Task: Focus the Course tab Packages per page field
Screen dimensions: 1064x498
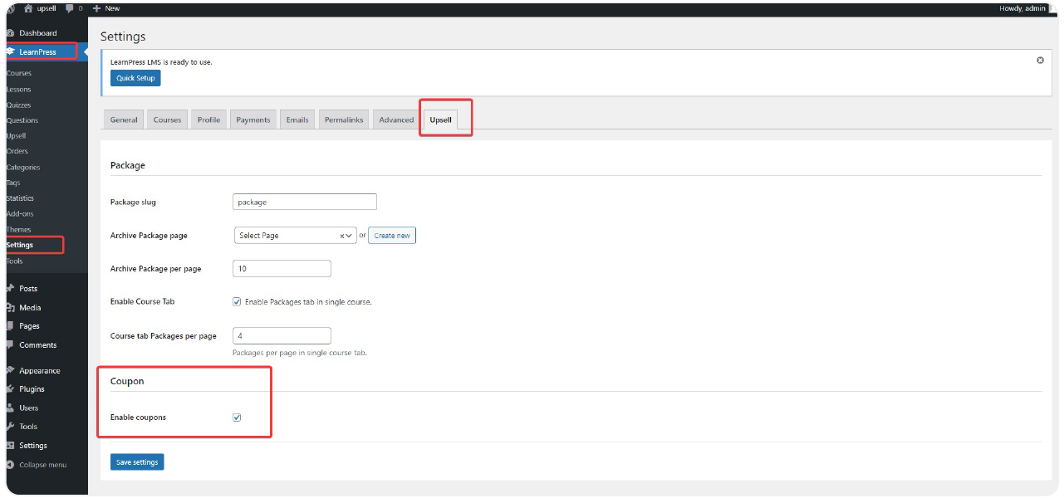Action: (282, 336)
